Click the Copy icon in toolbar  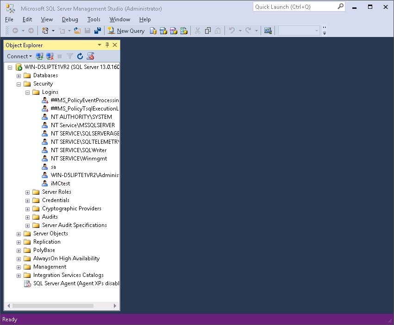(x=208, y=31)
